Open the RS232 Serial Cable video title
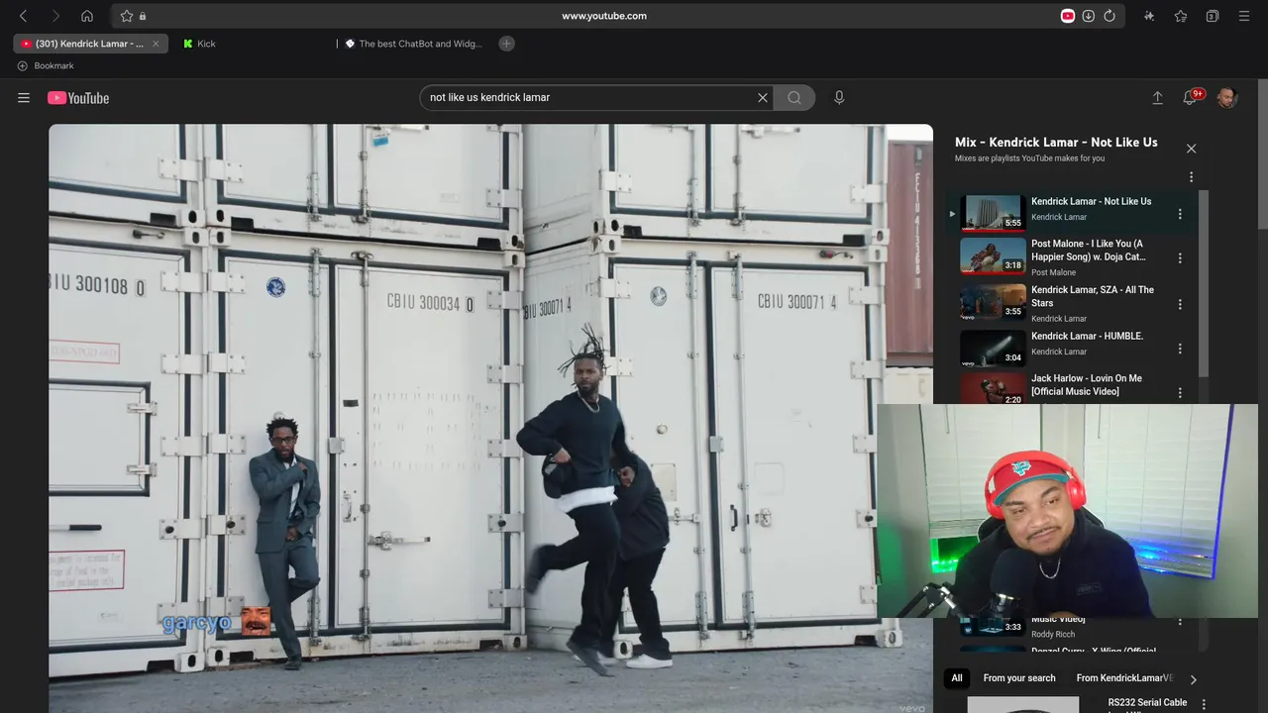Viewport: 1268px width, 713px height. click(x=1147, y=703)
